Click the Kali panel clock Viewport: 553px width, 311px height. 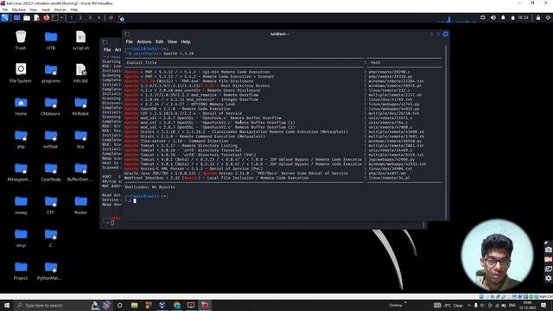click(524, 17)
